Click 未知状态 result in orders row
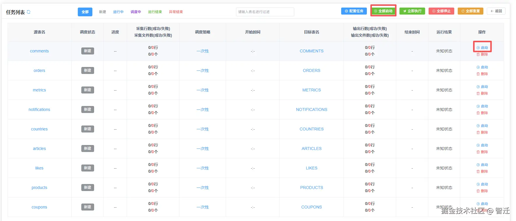This screenshot has height=221, width=516. [x=444, y=70]
